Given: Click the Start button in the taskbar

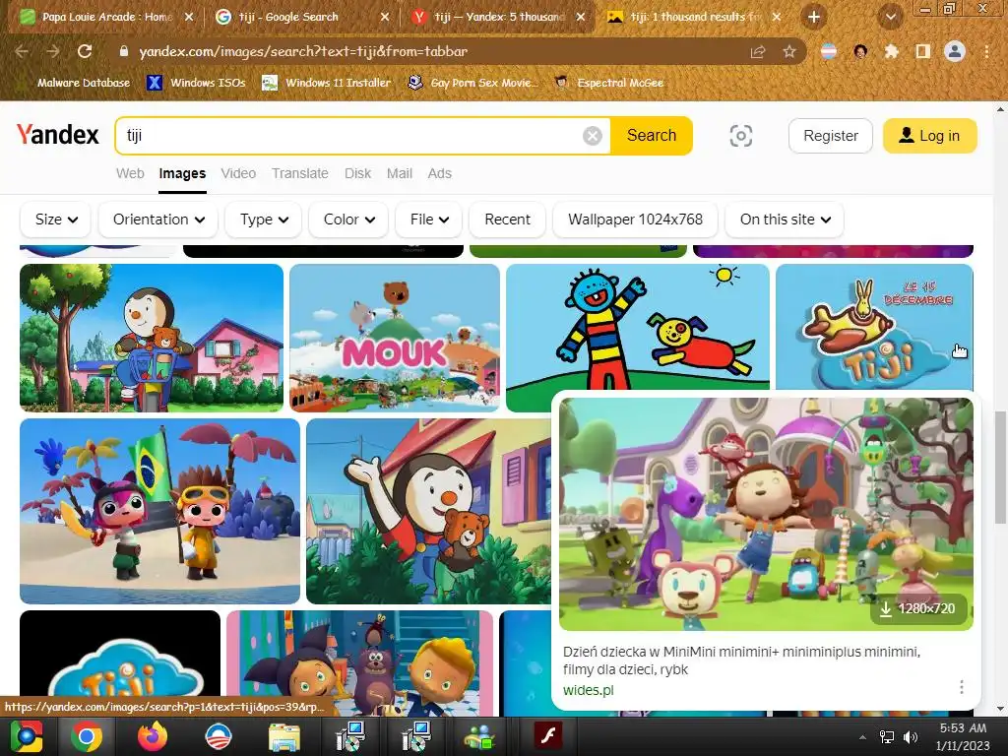Looking at the screenshot, I should (27, 736).
